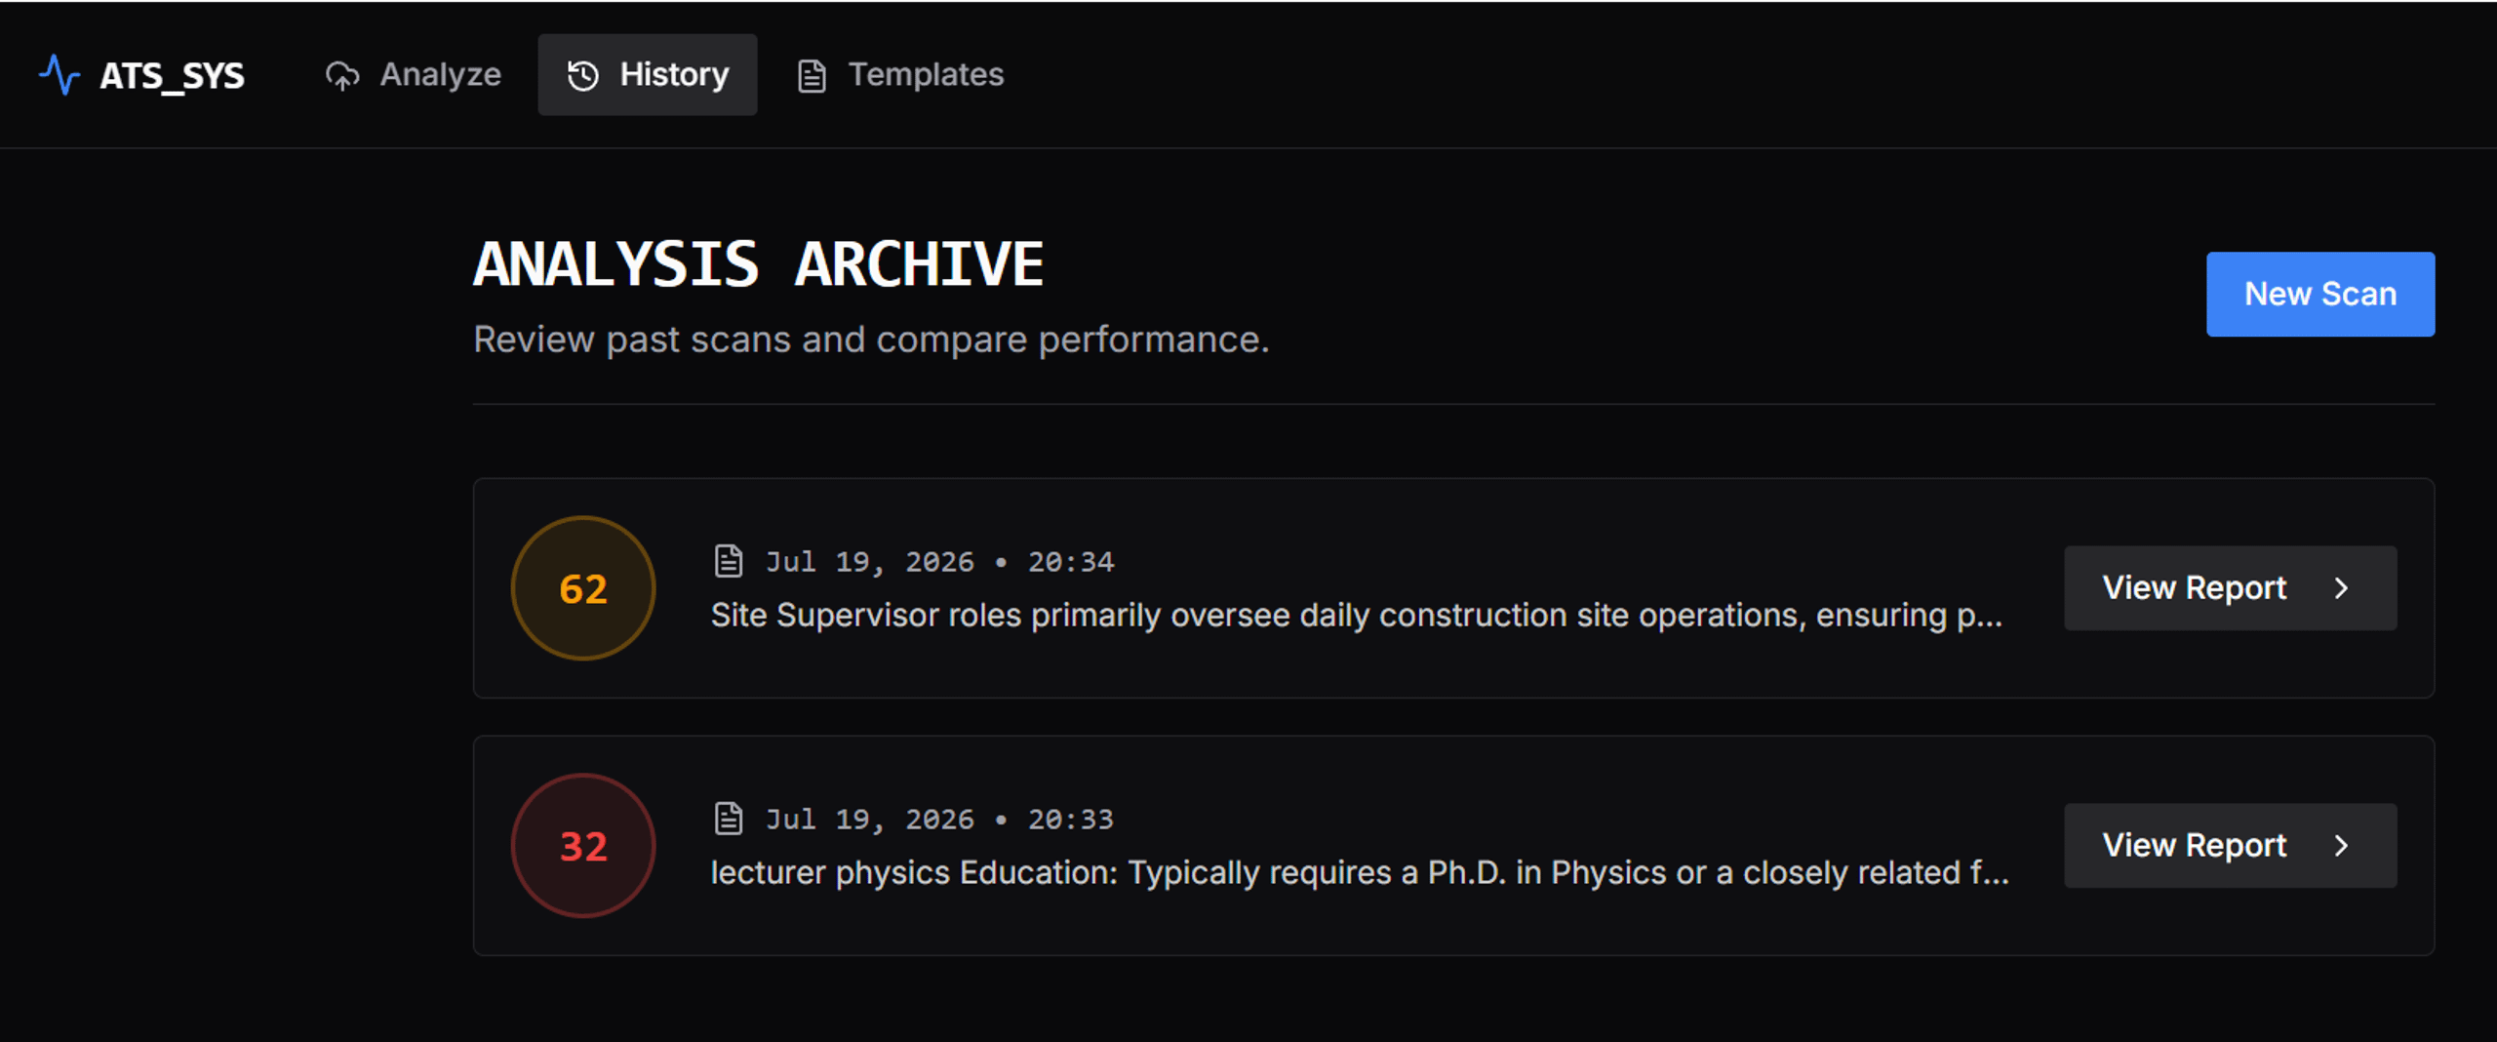The height and width of the screenshot is (1042, 2497).
Task: Expand the Site Supervisor report chevron arrow
Action: 2341,588
